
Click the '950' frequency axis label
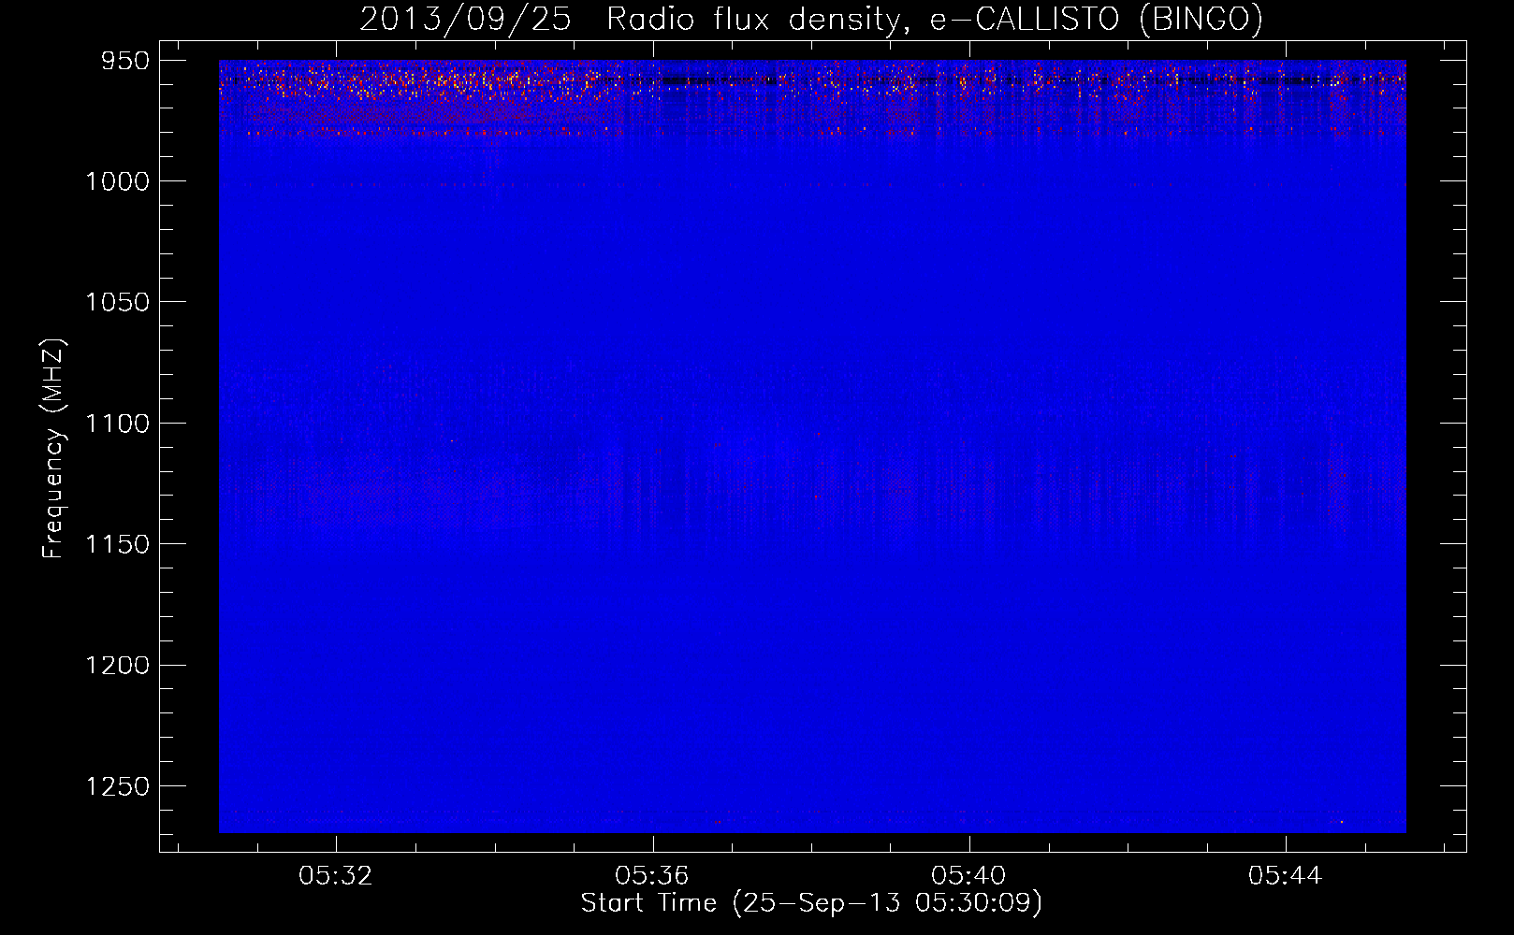[125, 61]
